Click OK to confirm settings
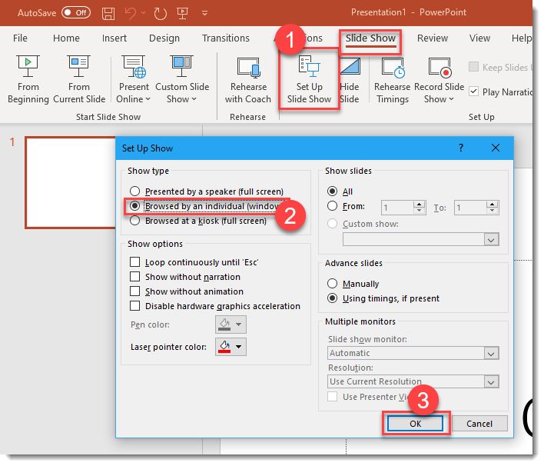This screenshot has width=544, height=466. (x=415, y=423)
